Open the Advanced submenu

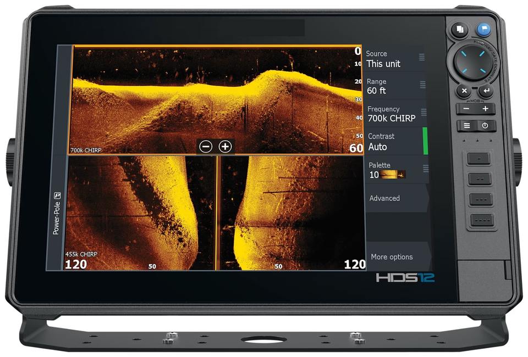tap(397, 198)
